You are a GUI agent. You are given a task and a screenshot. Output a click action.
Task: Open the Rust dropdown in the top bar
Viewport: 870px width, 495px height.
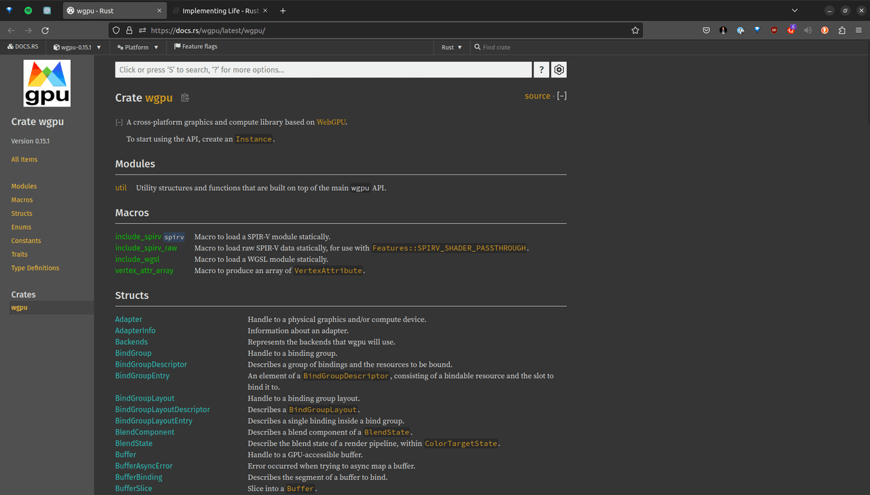pos(451,48)
